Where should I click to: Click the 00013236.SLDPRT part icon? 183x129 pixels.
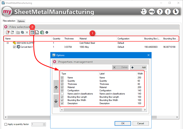pos(14,43)
